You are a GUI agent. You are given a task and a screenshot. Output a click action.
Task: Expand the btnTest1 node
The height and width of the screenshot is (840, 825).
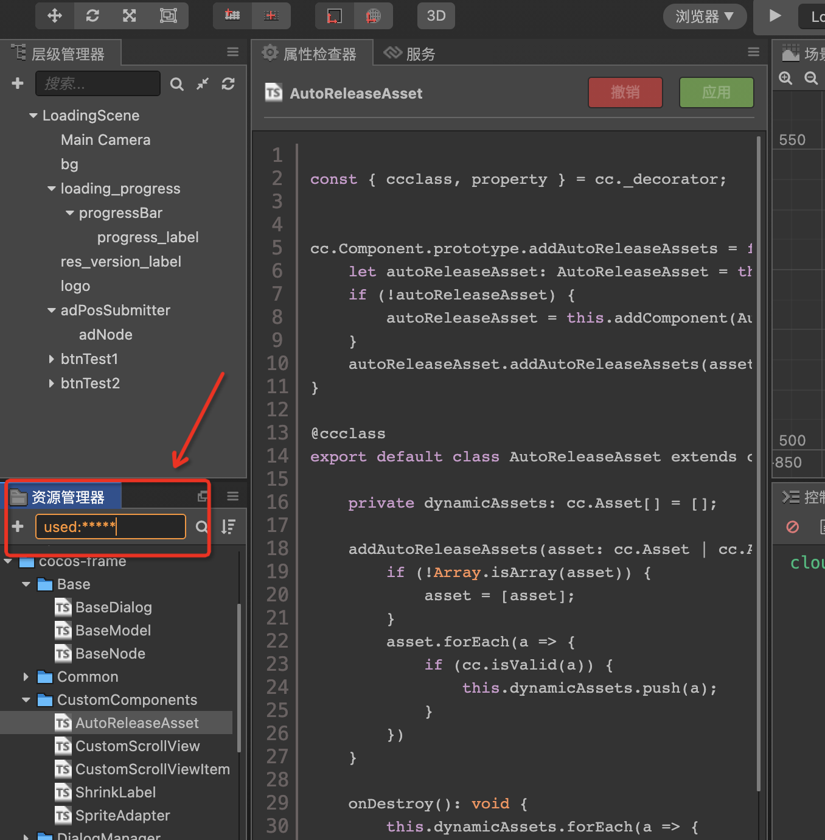52,359
